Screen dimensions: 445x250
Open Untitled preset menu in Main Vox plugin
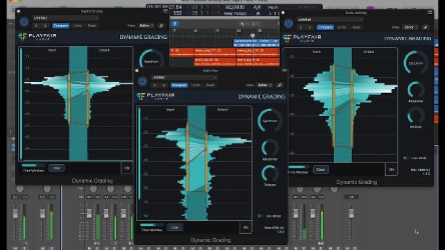coord(184,77)
